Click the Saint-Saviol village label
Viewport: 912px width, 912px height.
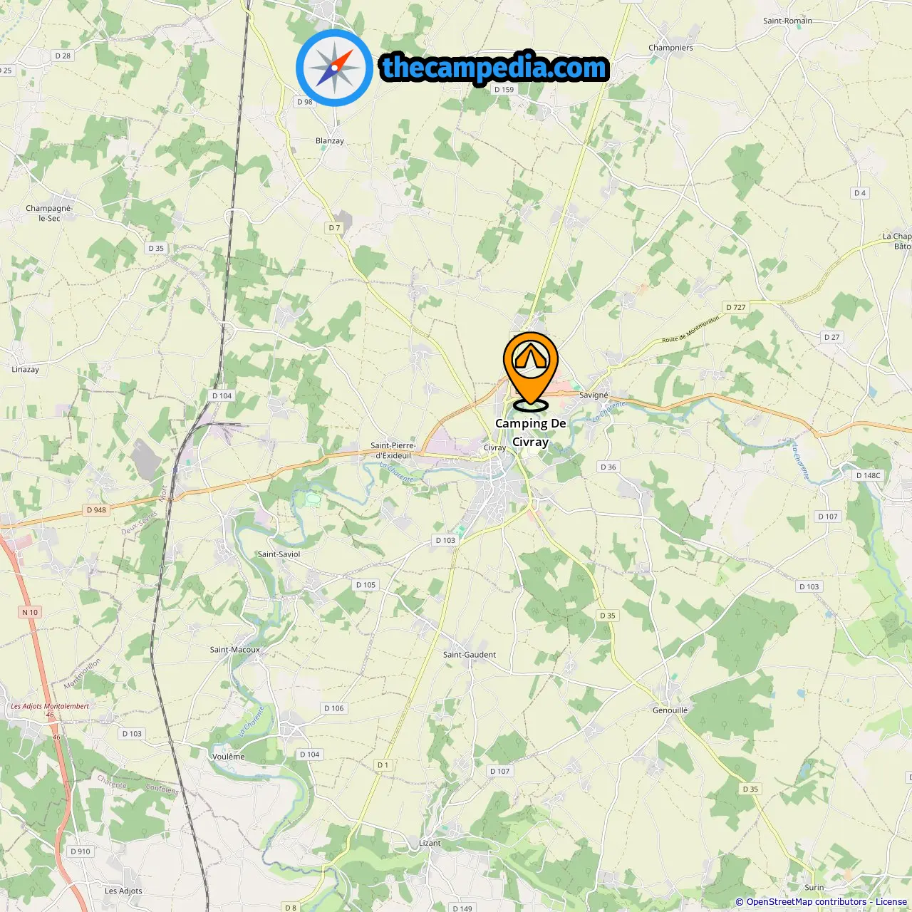(279, 554)
